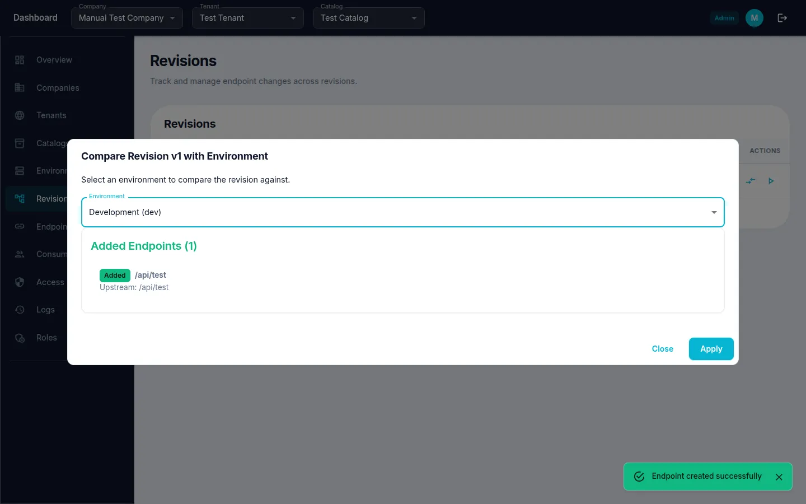Screen dimensions: 806x504
Task: Expand the Company selector dropdown
Action: click(126, 18)
